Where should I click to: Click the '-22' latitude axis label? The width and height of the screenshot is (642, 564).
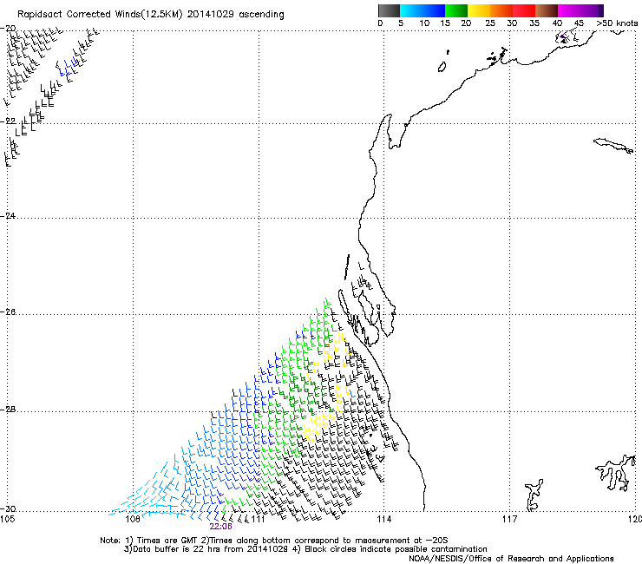tap(8, 121)
